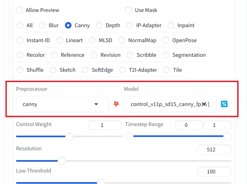247x184 pixels.
Task: Click the explosion icon to run the preprocessor
Action: click(117, 104)
